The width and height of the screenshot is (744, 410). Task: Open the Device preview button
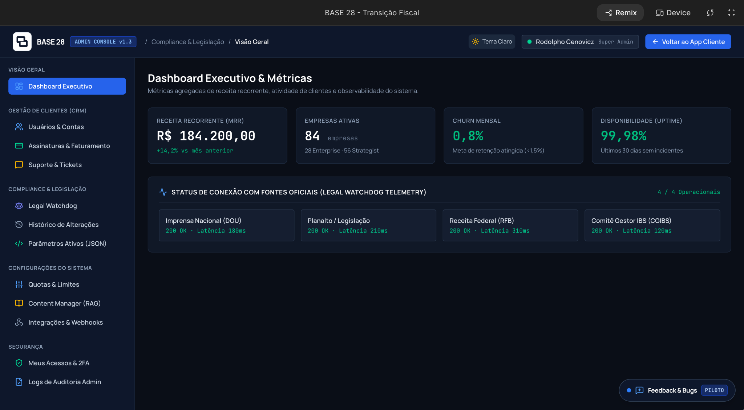tap(673, 13)
